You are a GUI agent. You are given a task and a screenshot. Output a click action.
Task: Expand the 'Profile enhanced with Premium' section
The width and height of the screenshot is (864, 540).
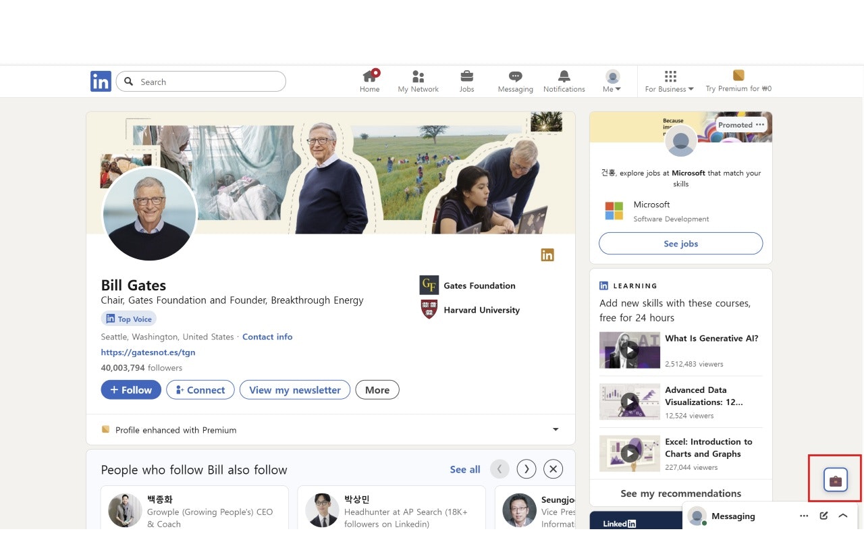pyautogui.click(x=555, y=429)
